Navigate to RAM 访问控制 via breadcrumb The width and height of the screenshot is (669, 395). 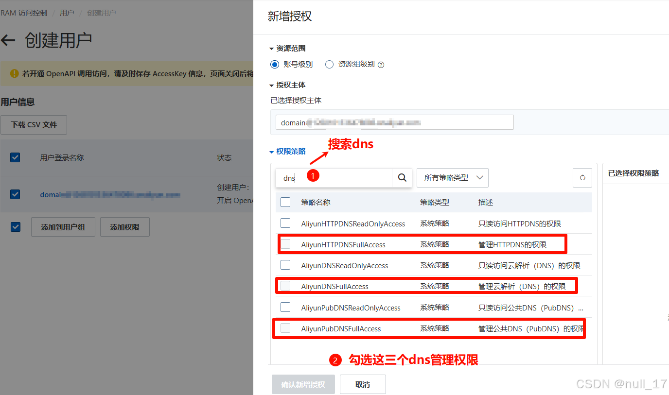click(x=24, y=13)
